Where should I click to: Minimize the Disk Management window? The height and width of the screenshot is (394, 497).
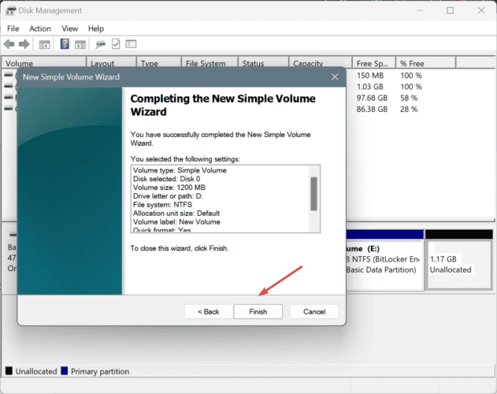click(420, 10)
